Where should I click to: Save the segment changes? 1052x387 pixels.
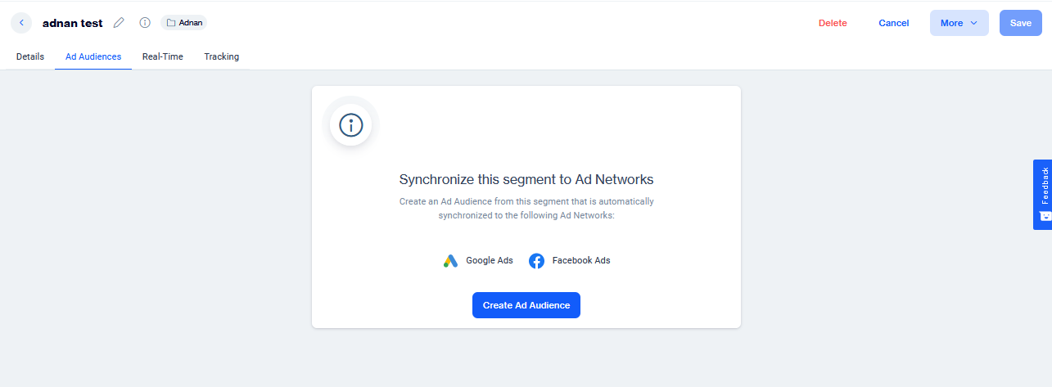[1020, 23]
